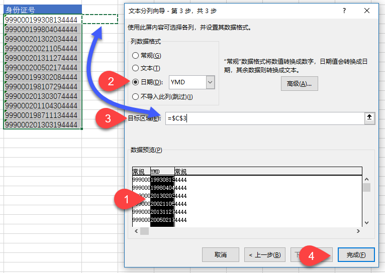Select the 文本(T) column format option
The width and height of the screenshot is (385, 273).
[135, 68]
